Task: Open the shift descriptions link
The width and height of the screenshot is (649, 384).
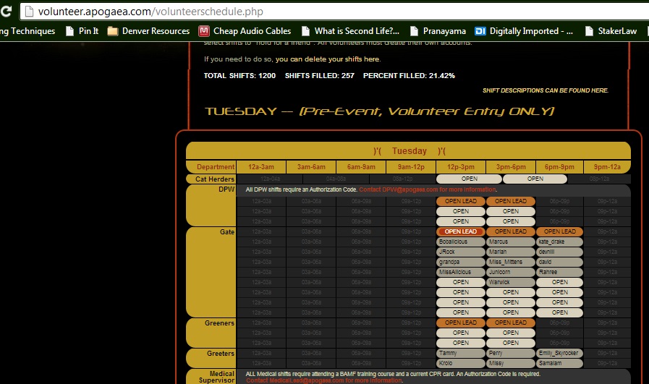Action: pos(546,90)
